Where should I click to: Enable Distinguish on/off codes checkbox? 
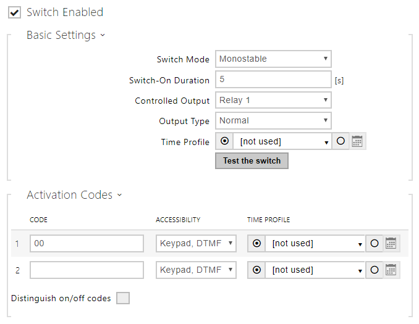point(123,298)
